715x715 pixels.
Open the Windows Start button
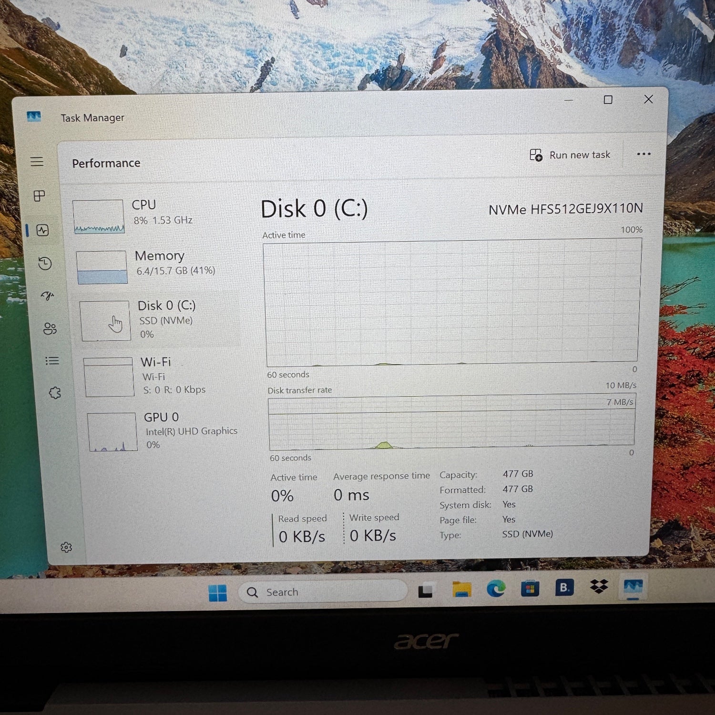coord(218,593)
